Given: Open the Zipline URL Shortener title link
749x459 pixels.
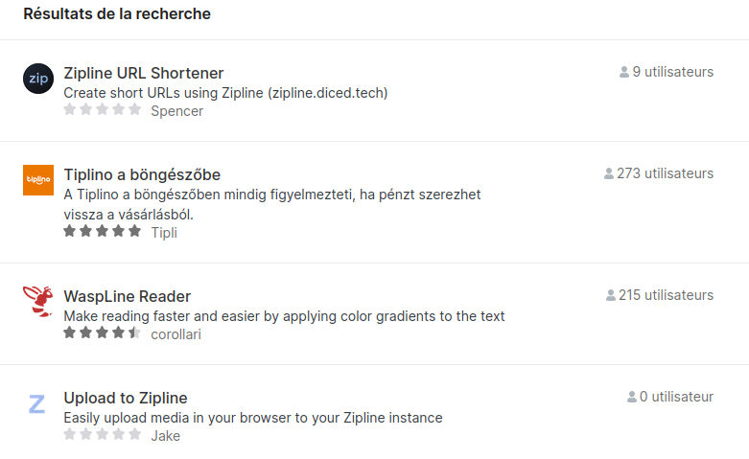Looking at the screenshot, I should click(x=144, y=73).
